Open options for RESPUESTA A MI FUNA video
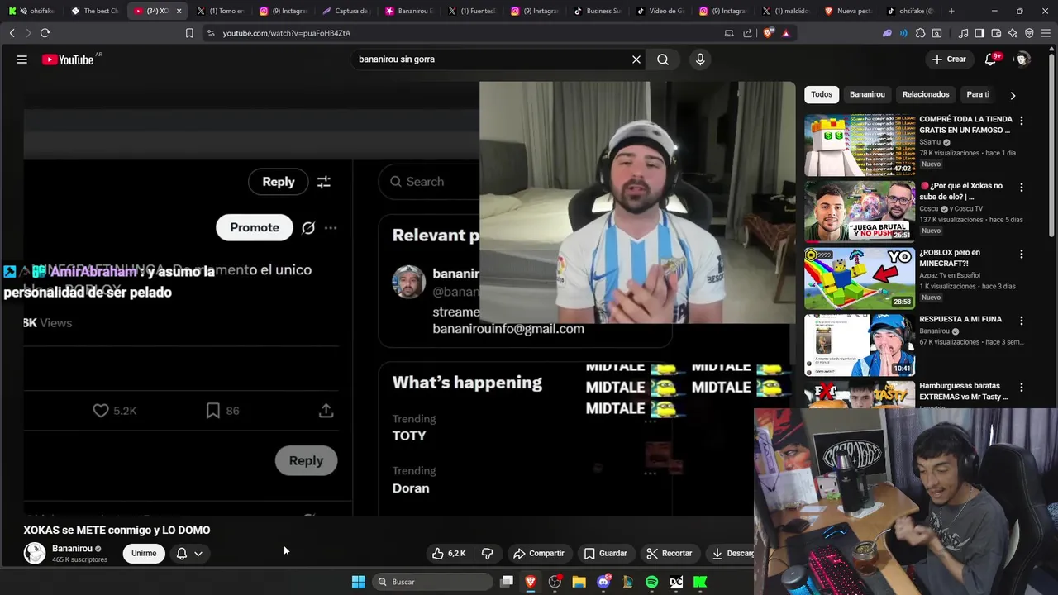The height and width of the screenshot is (595, 1058). [1022, 321]
